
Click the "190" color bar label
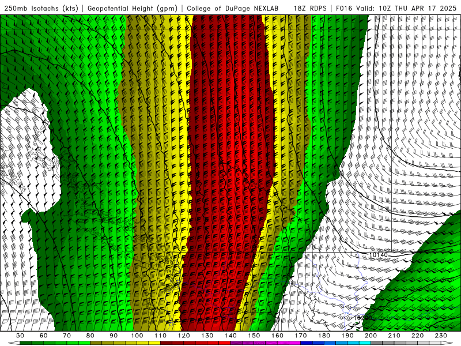(x=347, y=336)
